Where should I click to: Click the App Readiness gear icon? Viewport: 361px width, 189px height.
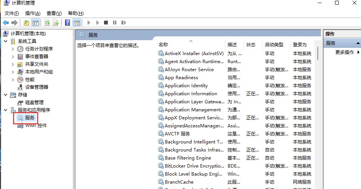(x=161, y=77)
